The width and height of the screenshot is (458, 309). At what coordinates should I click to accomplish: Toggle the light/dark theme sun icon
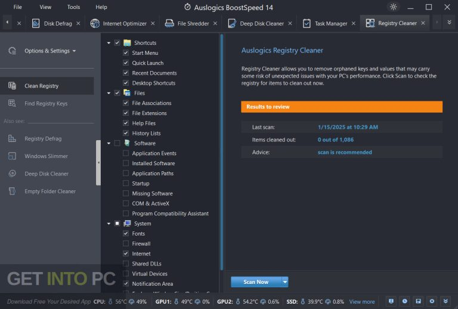pos(394,7)
